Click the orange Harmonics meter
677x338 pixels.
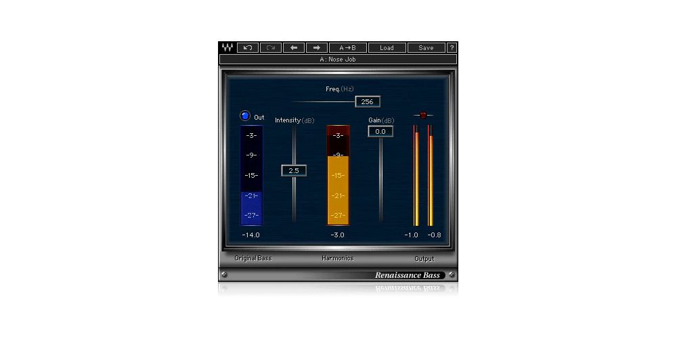tap(338, 176)
